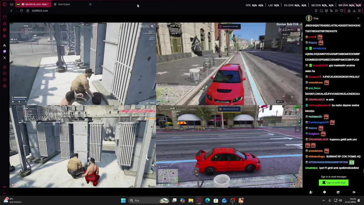This screenshot has width=364, height=205.
Task: Click the share icon below chat
Action: [x=338, y=192]
